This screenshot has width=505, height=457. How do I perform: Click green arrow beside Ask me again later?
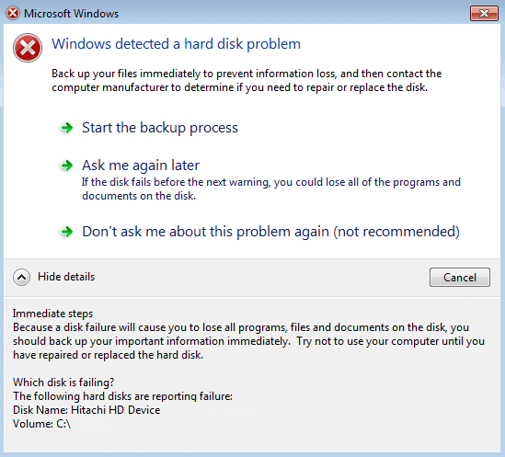pos(67,166)
